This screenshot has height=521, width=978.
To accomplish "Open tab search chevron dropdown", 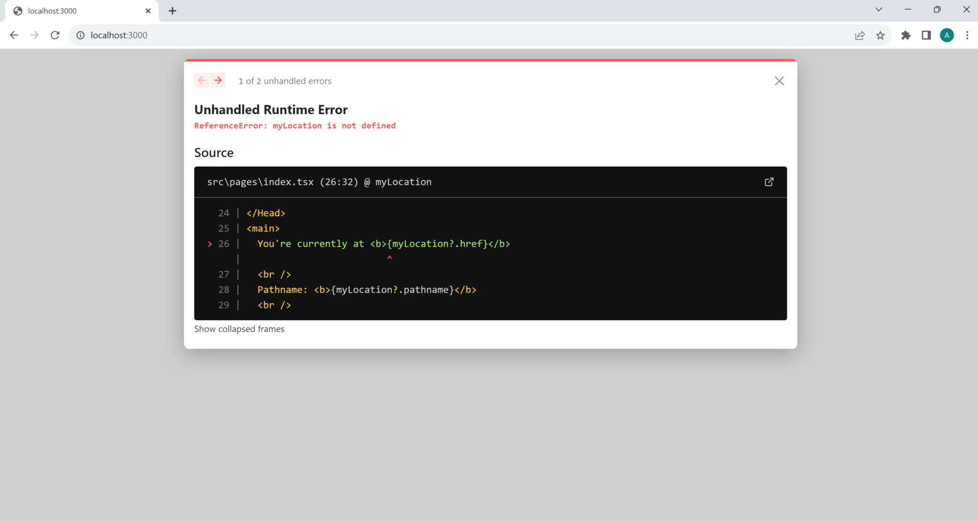I will pyautogui.click(x=878, y=10).
